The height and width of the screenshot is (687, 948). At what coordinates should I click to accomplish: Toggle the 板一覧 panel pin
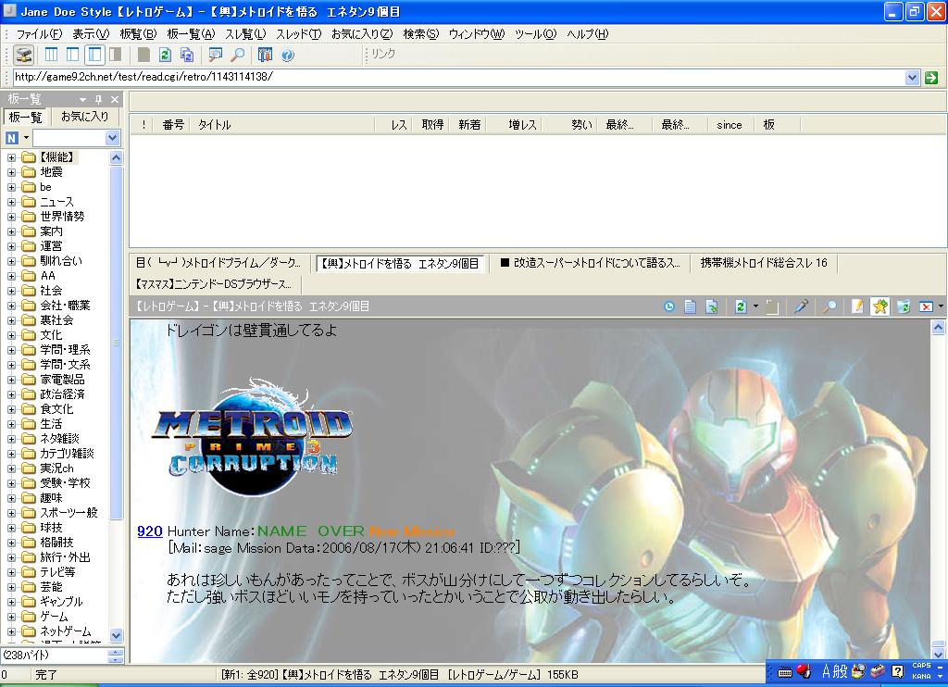(x=98, y=99)
